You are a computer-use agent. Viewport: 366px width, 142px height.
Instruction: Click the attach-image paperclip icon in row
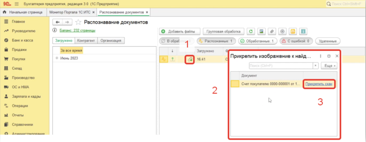tap(190, 60)
